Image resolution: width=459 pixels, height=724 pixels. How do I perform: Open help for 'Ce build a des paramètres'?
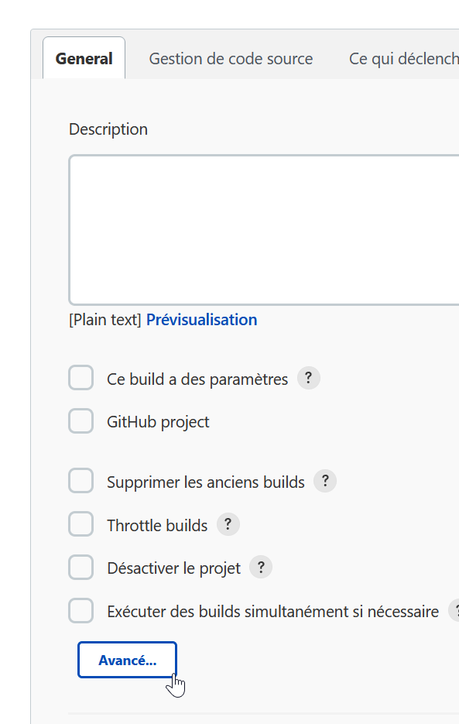tap(309, 378)
